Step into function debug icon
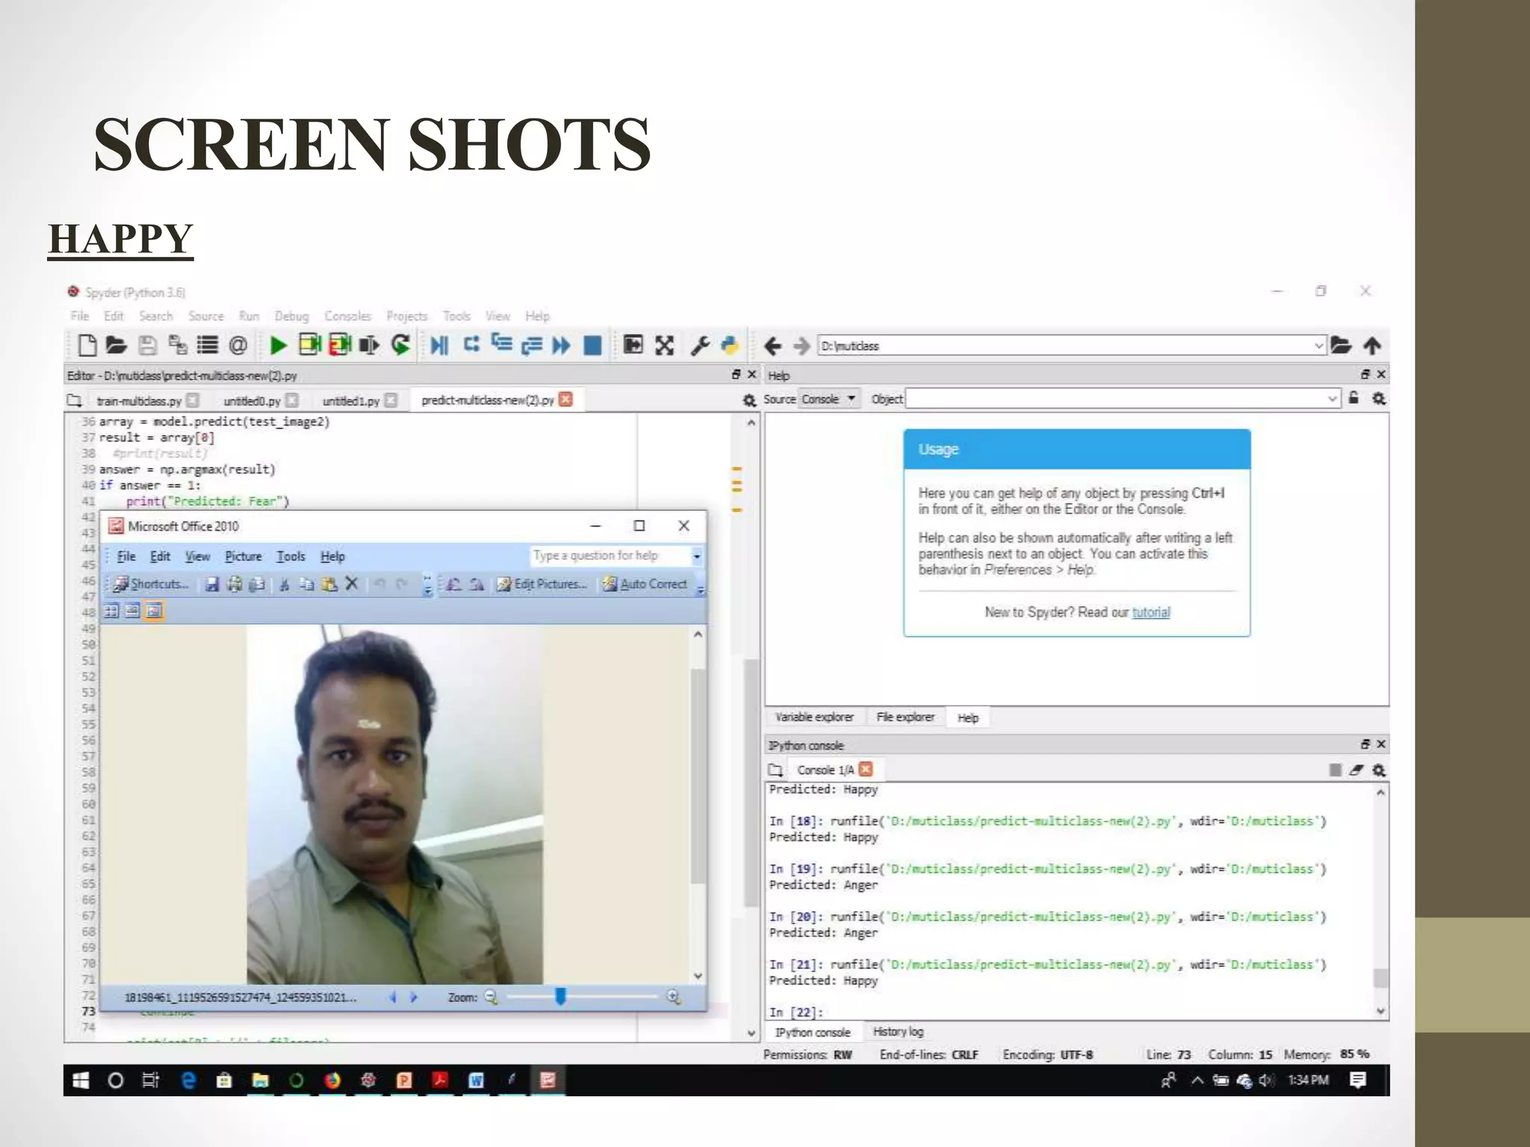Image resolution: width=1530 pixels, height=1147 pixels. pos(501,344)
